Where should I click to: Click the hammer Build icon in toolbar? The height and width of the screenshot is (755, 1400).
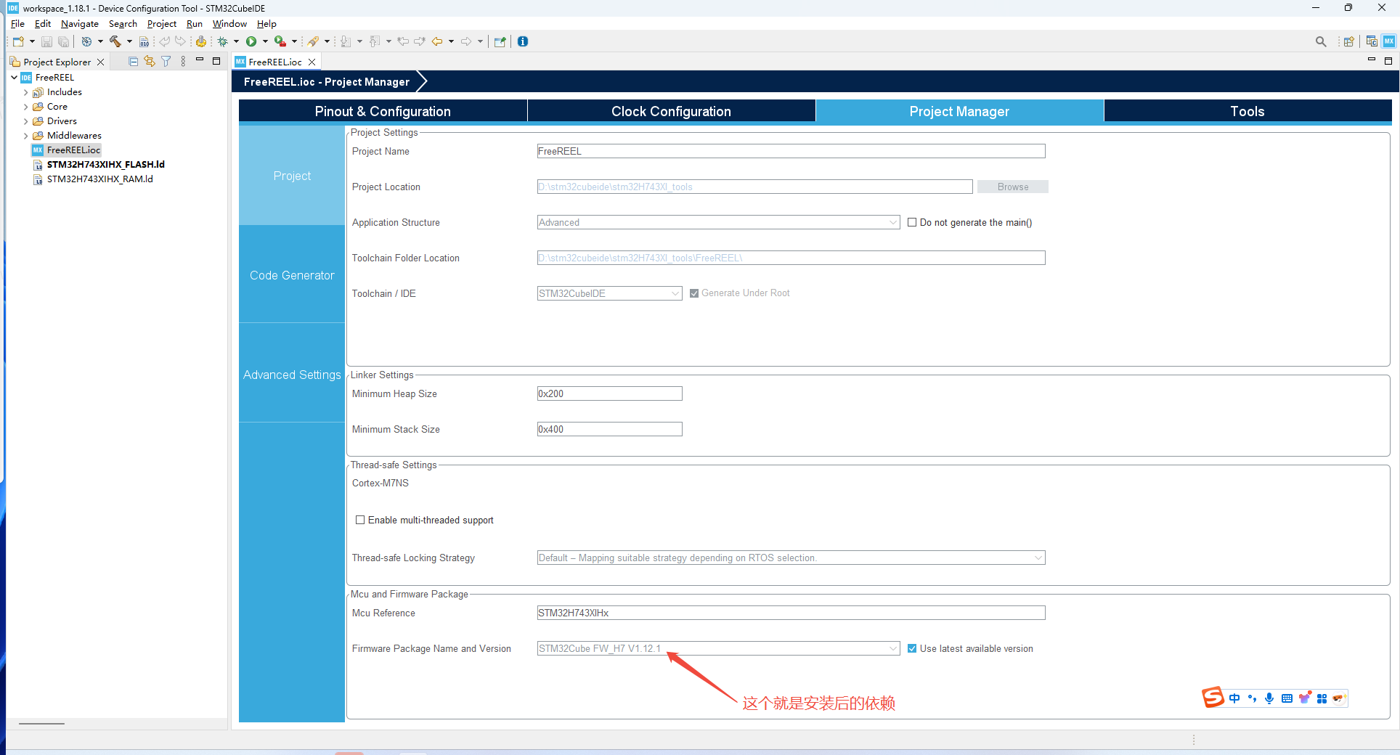point(115,41)
